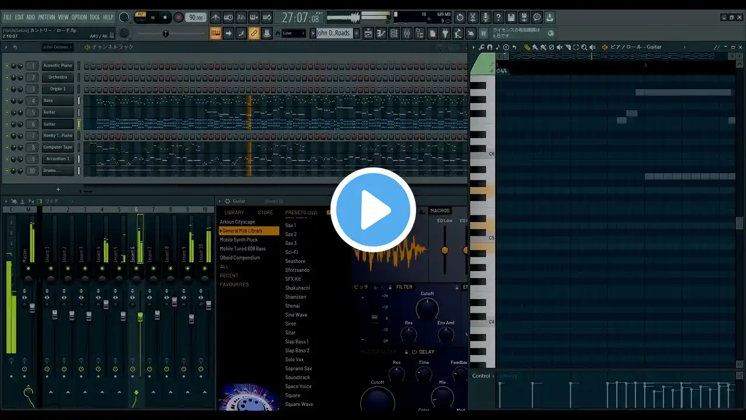Click the save project floppy icon
The width and height of the screenshot is (746, 420).
tap(511, 17)
